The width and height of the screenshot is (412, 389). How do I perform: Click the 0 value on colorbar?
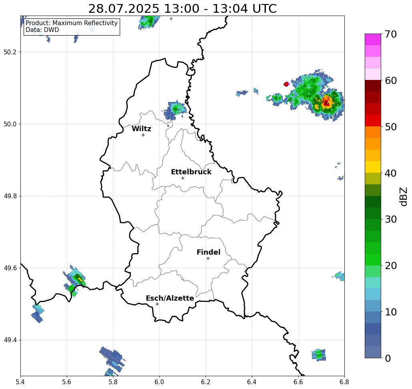pos(388,358)
